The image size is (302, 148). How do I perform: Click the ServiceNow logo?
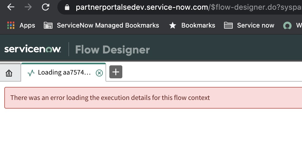[x=32, y=49]
